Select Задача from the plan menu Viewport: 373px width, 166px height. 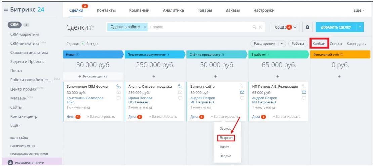pos(225,156)
